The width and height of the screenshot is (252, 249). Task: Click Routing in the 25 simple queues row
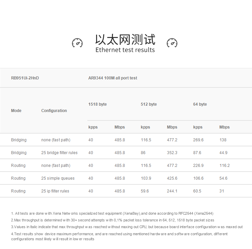point(18,178)
